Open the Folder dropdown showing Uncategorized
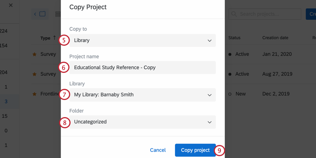This screenshot has height=158, width=316. click(142, 122)
